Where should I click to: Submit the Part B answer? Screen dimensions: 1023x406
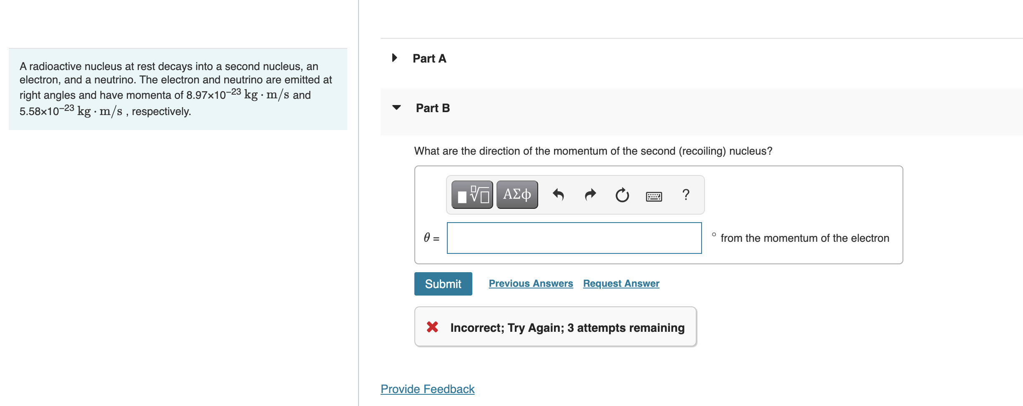point(443,283)
